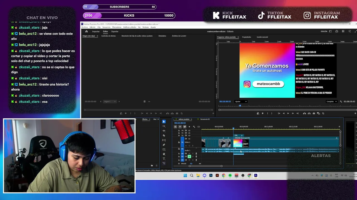357x200 pixels.
Task: Open the videos youtube sequence panel menu
Action: click(x=192, y=119)
